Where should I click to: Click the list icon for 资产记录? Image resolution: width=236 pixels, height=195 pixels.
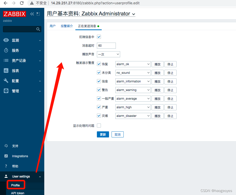click(6, 61)
